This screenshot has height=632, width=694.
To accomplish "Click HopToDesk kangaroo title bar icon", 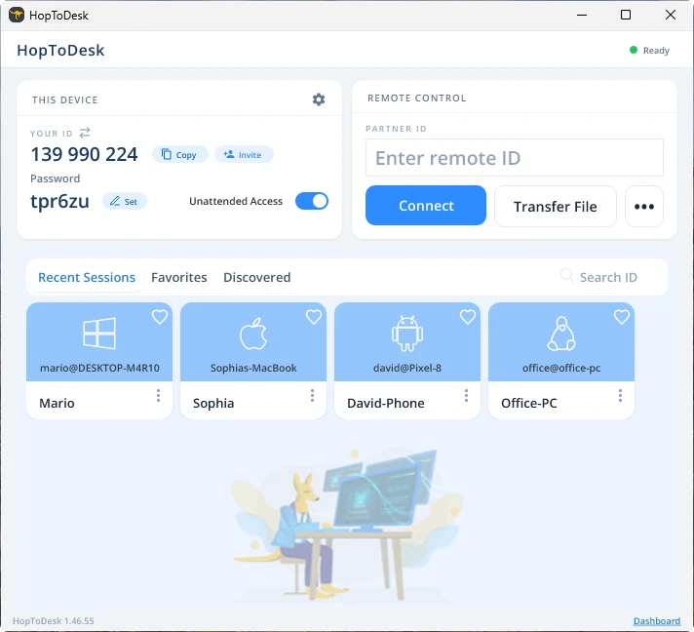I will click(17, 15).
